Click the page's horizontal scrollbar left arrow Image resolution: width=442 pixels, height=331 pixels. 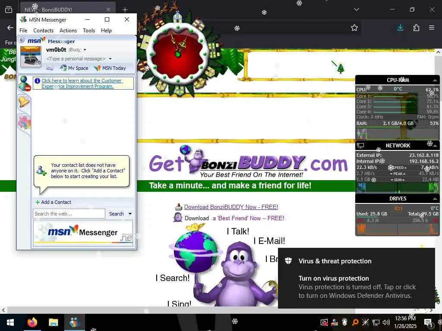click(3, 310)
